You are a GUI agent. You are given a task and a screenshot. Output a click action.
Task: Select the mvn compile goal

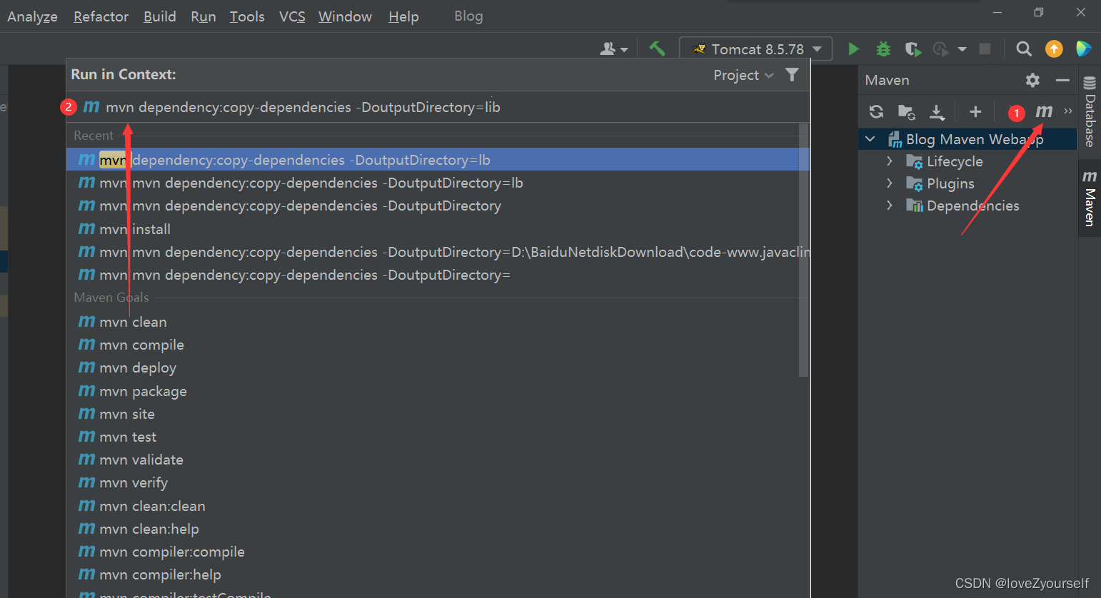pyautogui.click(x=438, y=345)
